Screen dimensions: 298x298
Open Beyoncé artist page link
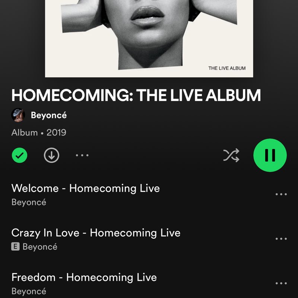(x=49, y=115)
